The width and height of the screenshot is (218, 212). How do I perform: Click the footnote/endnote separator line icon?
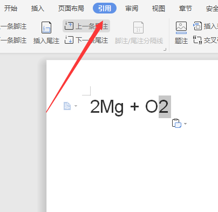click(138, 28)
